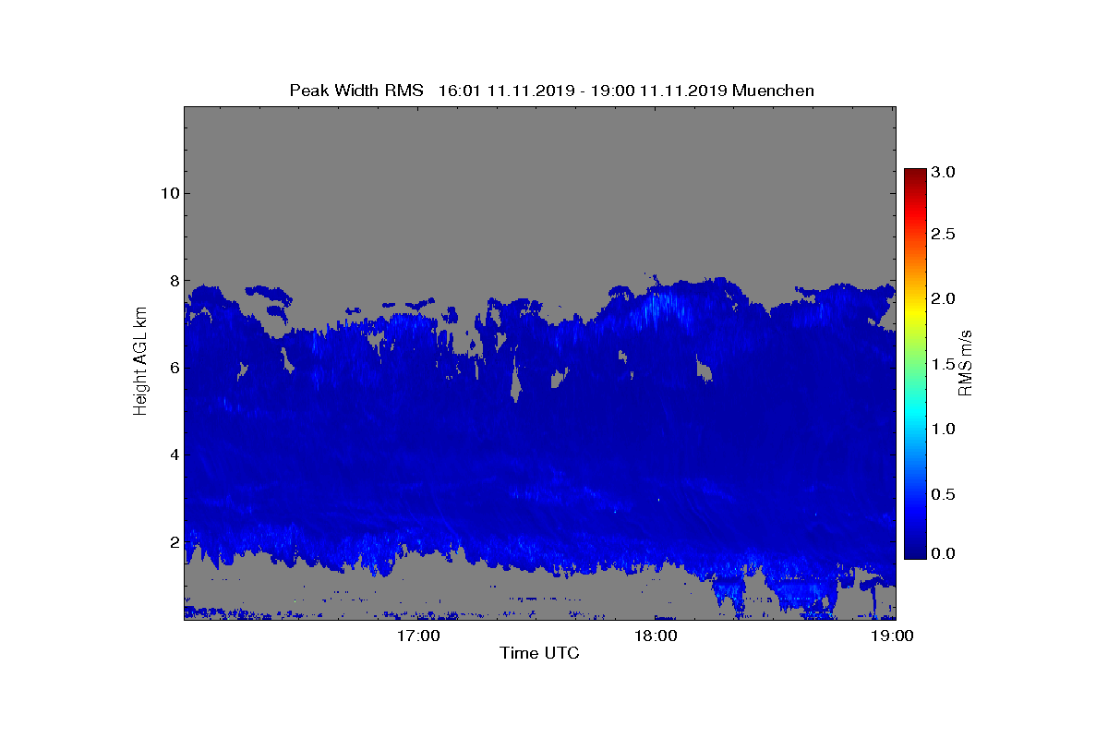
Task: Click the yellow region of the colorbar
Action: tap(915, 311)
